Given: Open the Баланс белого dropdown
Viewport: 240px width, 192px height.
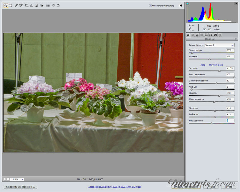Looking at the screenshot, I should click(219, 45).
